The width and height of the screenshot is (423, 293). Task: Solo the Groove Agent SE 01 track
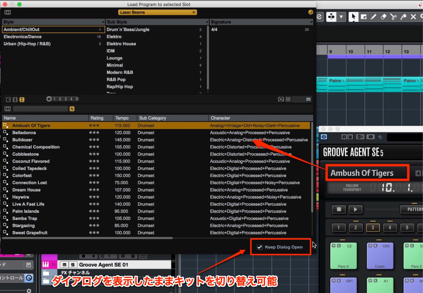(73, 265)
